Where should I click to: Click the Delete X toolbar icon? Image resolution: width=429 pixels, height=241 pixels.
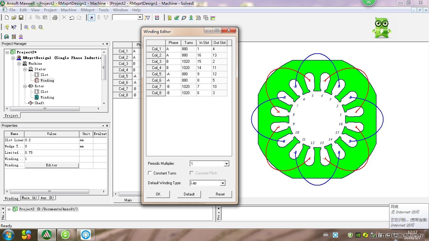pos(64,18)
